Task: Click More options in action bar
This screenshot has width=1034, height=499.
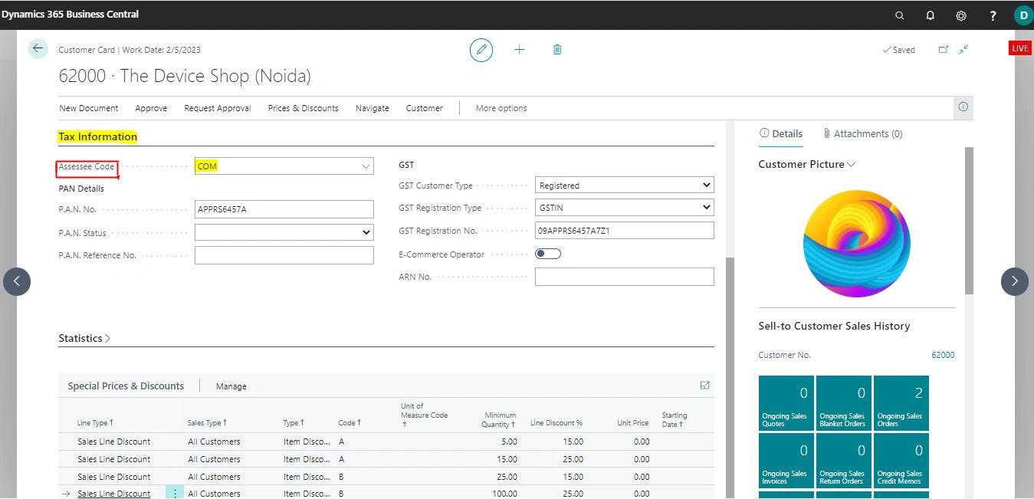Action: coord(501,108)
